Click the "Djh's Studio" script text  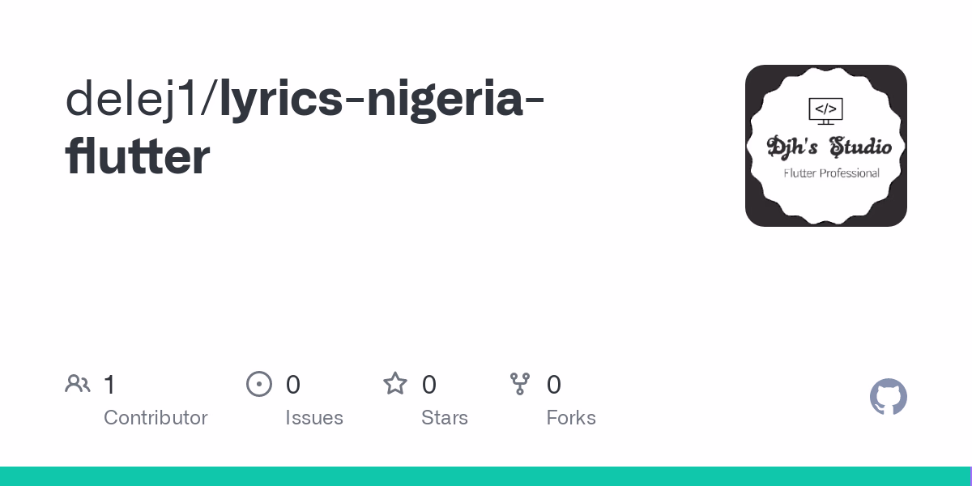(829, 147)
